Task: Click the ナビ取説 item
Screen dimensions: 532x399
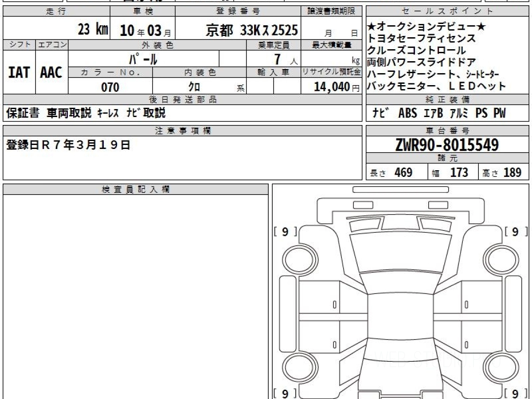Action: pos(146,113)
